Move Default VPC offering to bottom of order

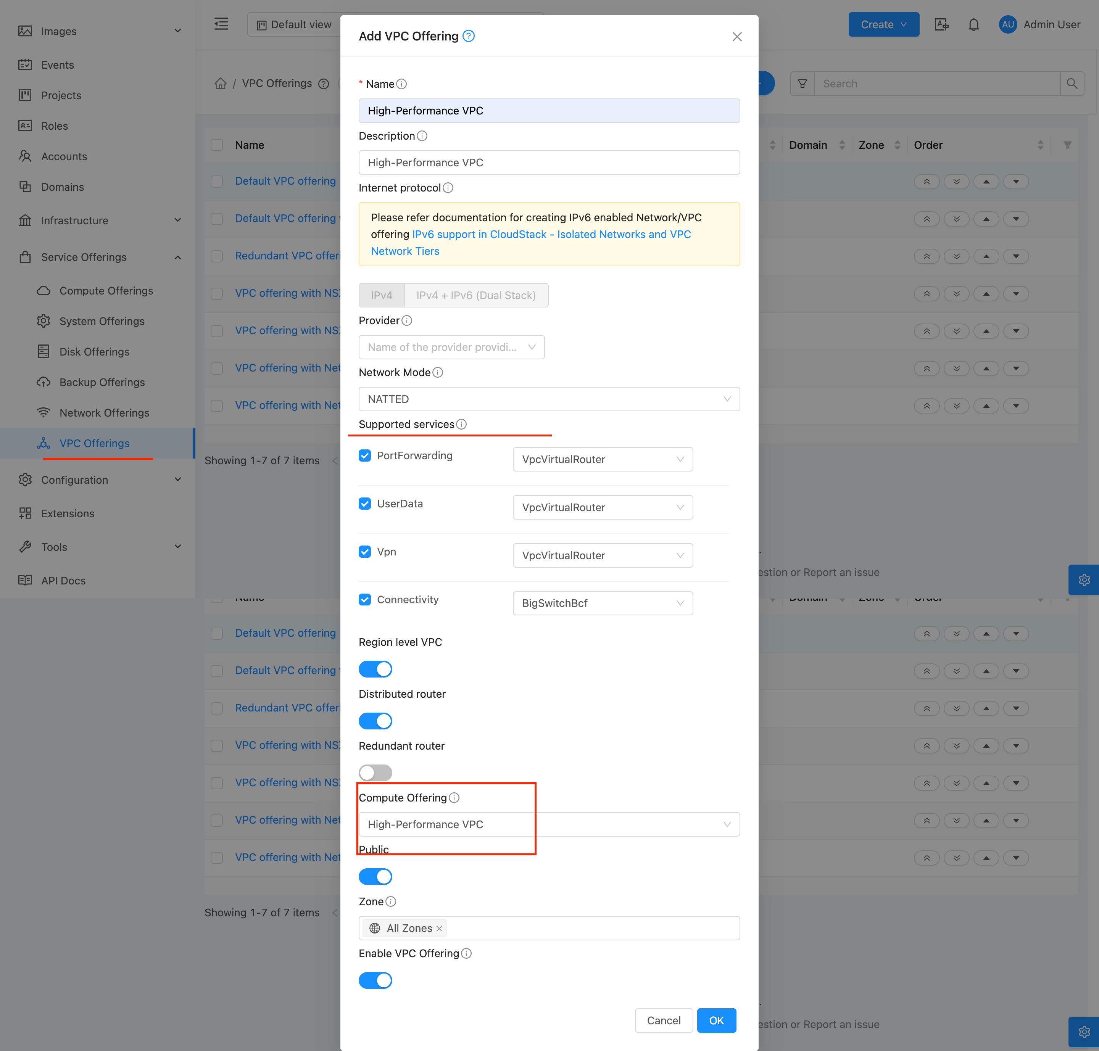[x=957, y=182]
